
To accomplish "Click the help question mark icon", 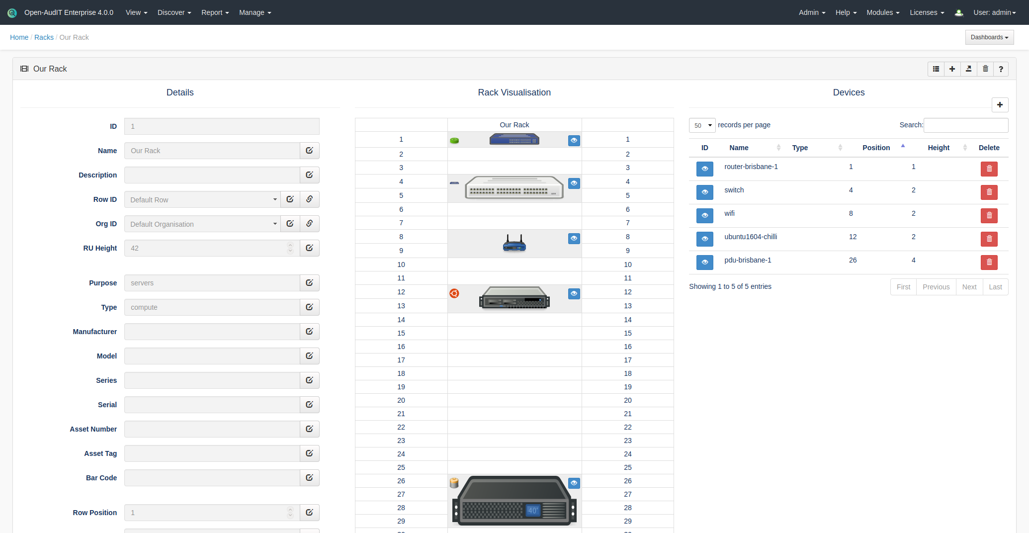I will [x=1001, y=69].
